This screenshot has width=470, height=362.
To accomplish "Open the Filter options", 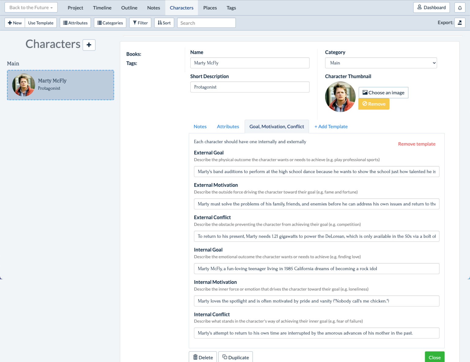I will coord(140,23).
